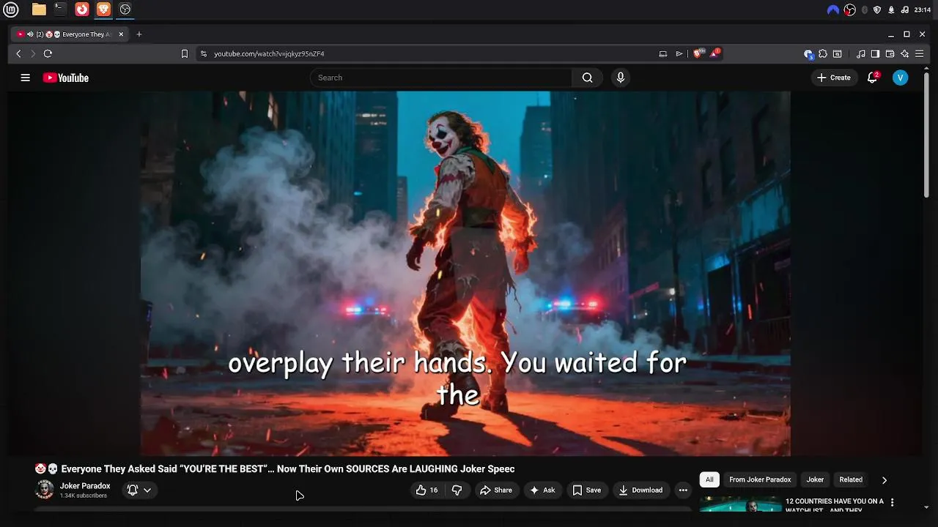The width and height of the screenshot is (938, 527).
Task: Save the video to a playlist
Action: pos(586,490)
